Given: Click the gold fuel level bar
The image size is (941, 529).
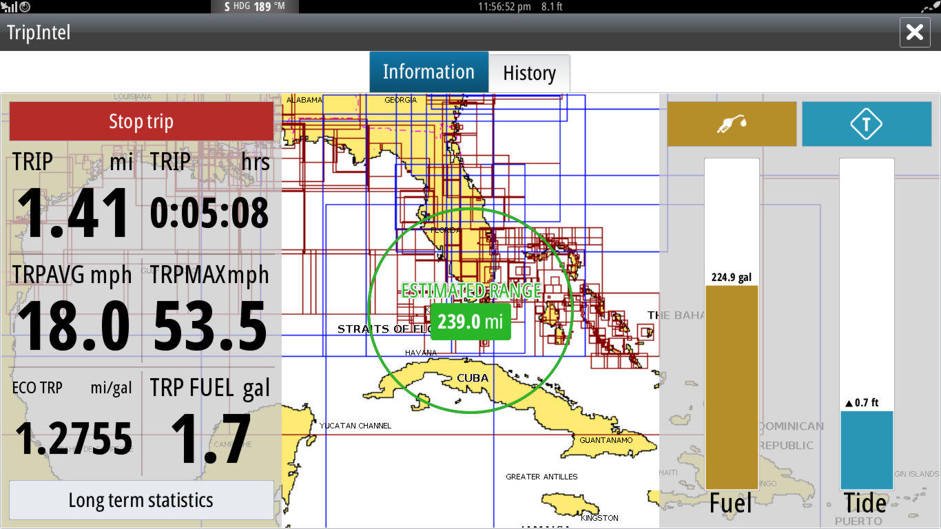Looking at the screenshot, I should [732, 387].
